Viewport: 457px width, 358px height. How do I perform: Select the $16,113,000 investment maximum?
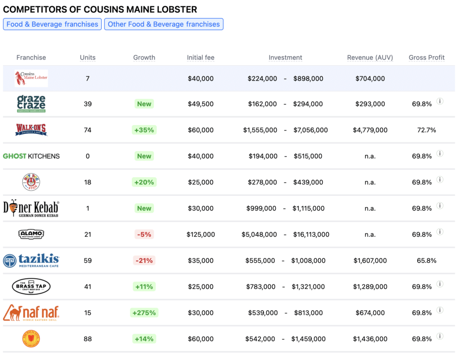point(311,234)
